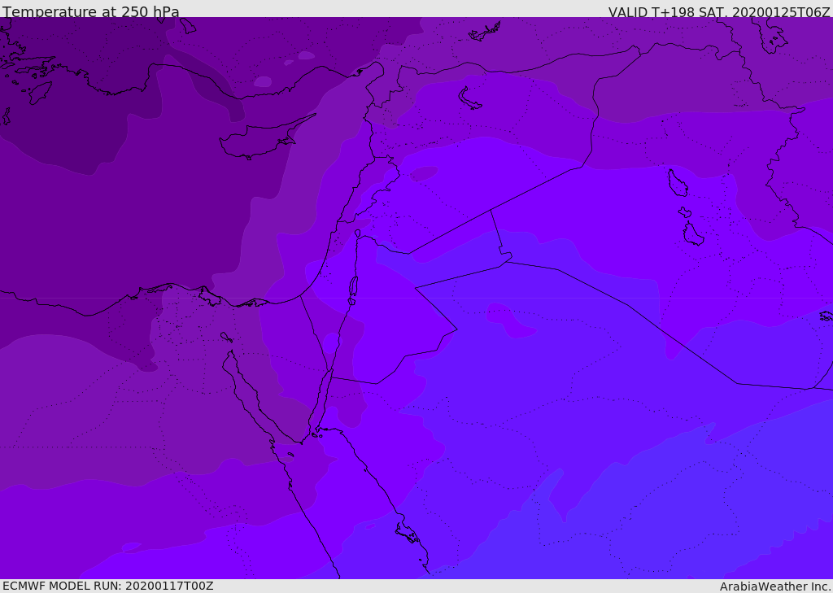The height and width of the screenshot is (593, 833).
Task: Click the 'ECMWF MODEL RUN: 20200117T00Z' text
Action: pyautogui.click(x=108, y=586)
